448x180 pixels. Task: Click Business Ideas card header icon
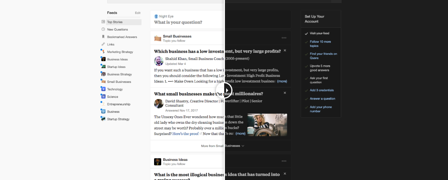pyautogui.click(x=157, y=162)
